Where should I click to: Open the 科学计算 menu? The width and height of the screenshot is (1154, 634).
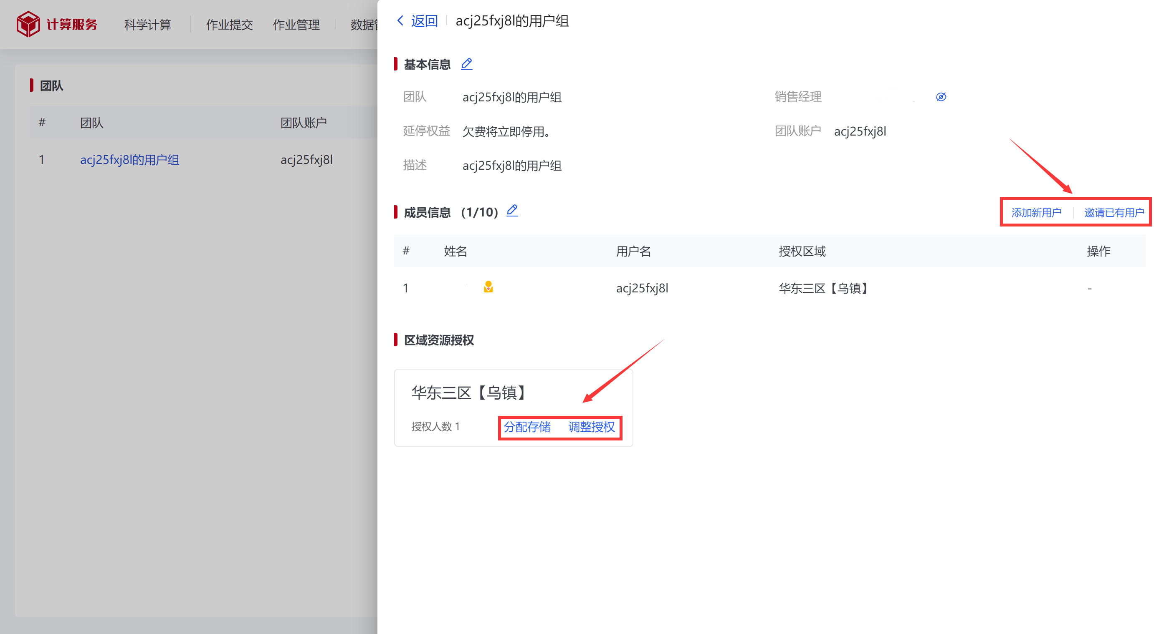tap(147, 25)
